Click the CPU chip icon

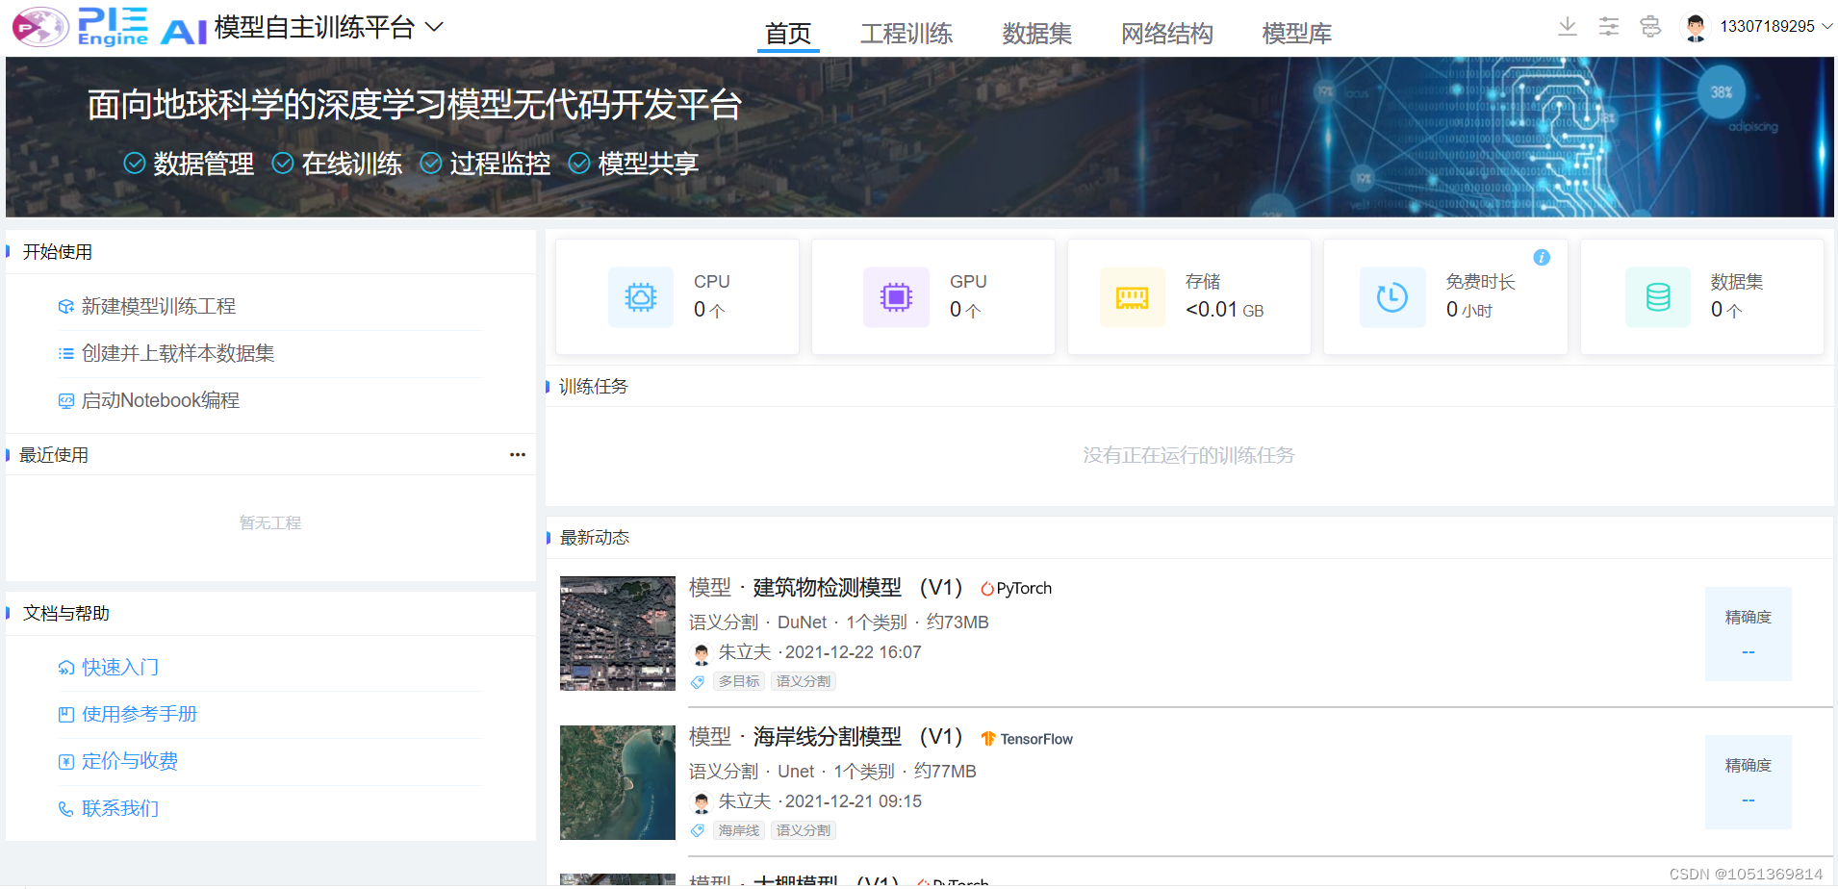pos(641,297)
